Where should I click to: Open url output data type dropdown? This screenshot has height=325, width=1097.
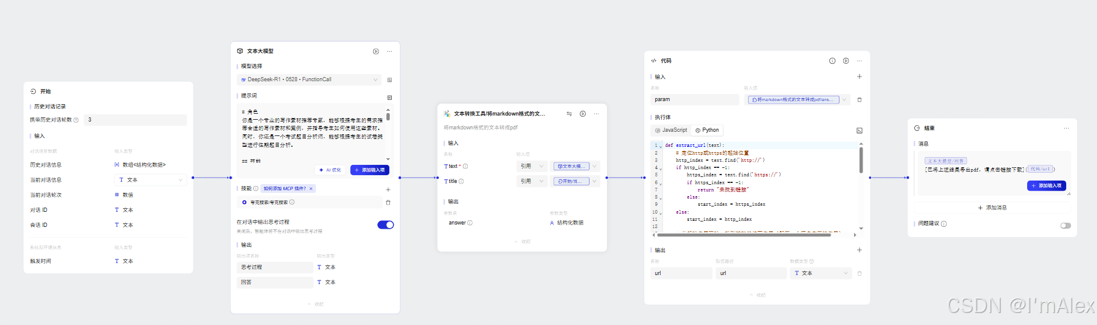[x=822, y=273]
